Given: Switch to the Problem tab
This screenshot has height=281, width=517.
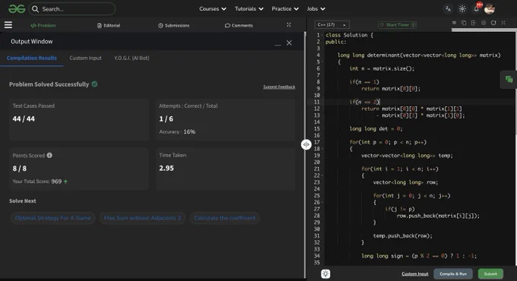Looking at the screenshot, I should [x=43, y=25].
